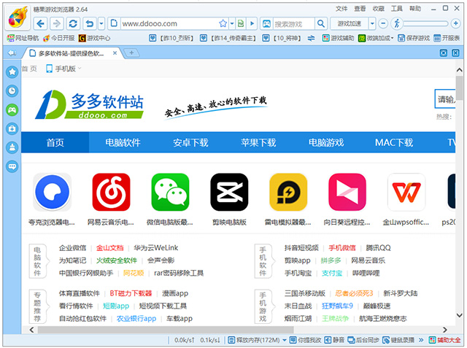The height and width of the screenshot is (348, 467).
Task: Open the sidebar chat bubble icon
Action: (12, 166)
